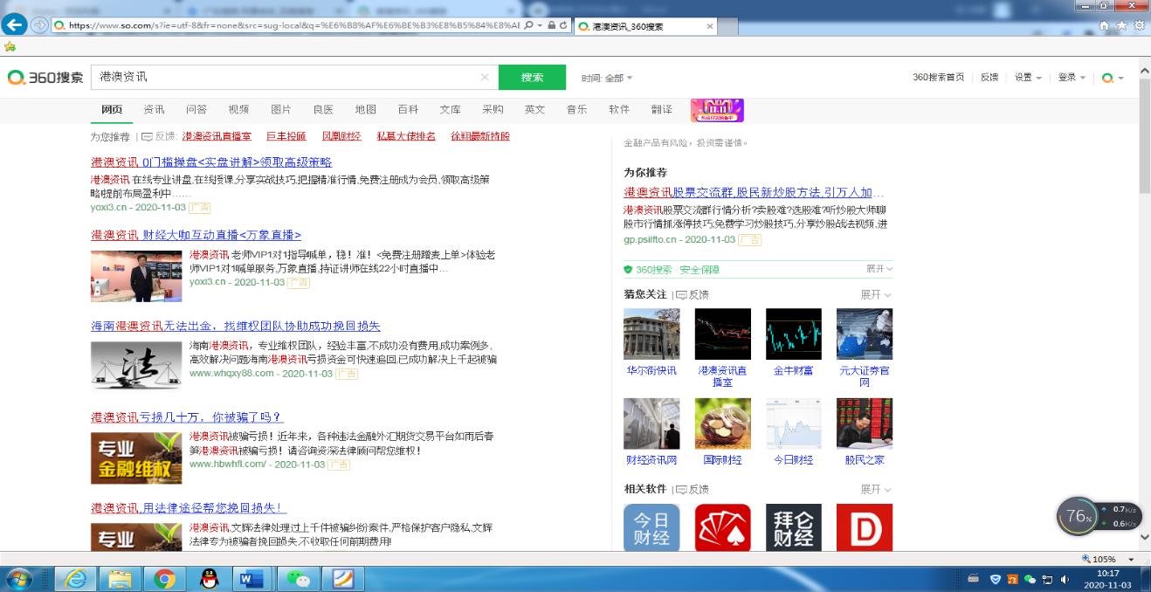Open the 360 logo dropdown at top right
Viewport: 1151px width, 592px height.
click(x=1113, y=78)
